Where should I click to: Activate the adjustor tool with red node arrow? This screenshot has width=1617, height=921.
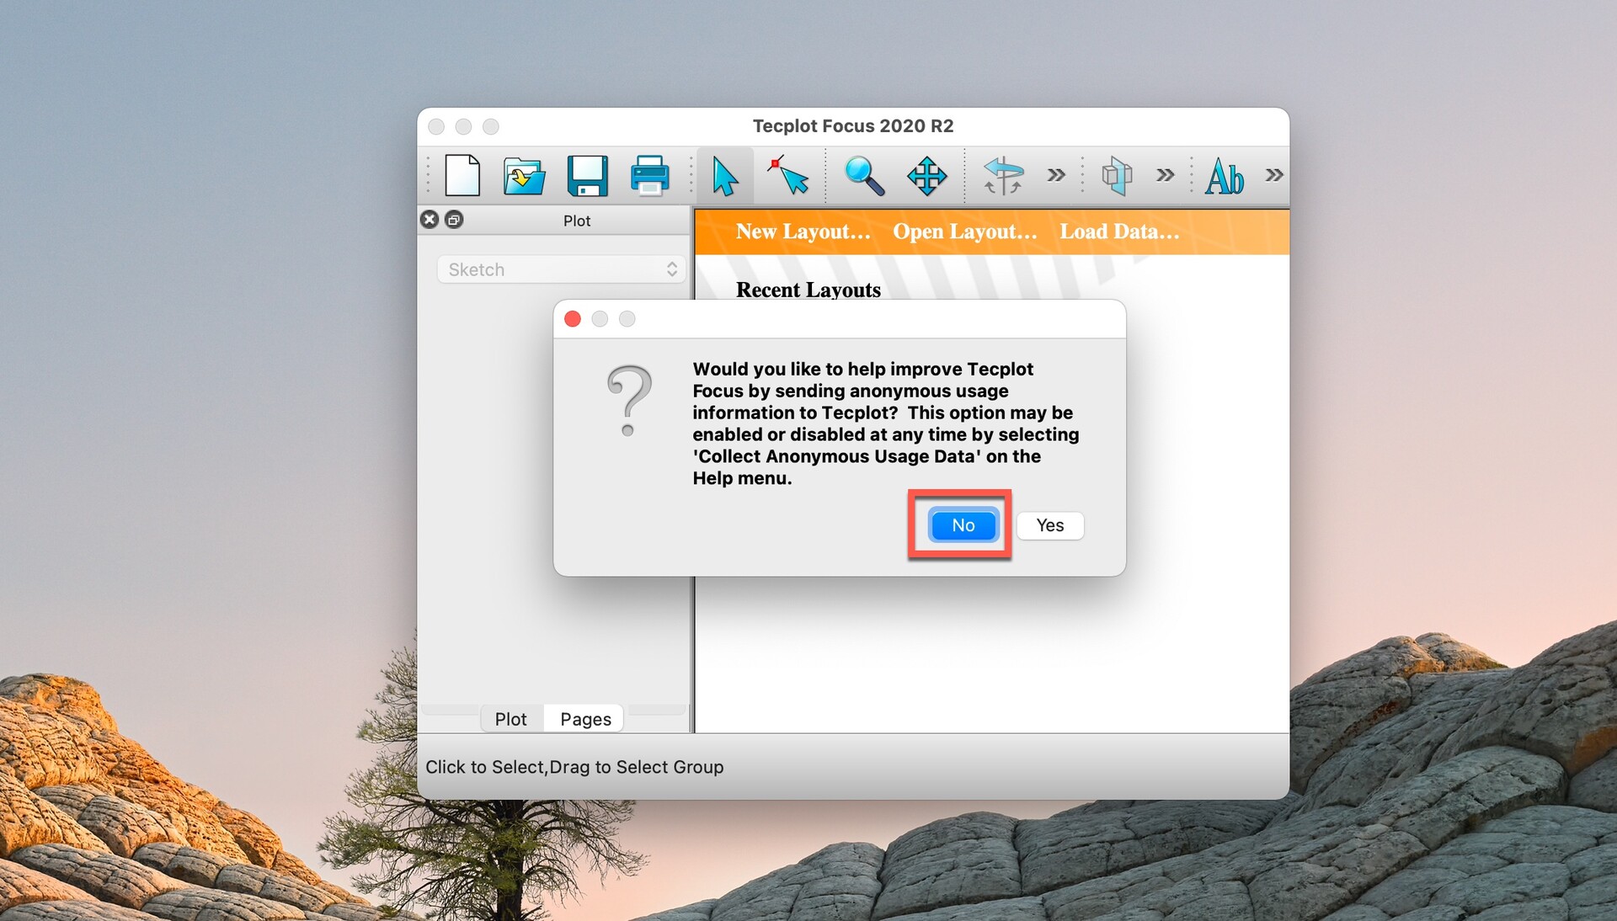(787, 175)
